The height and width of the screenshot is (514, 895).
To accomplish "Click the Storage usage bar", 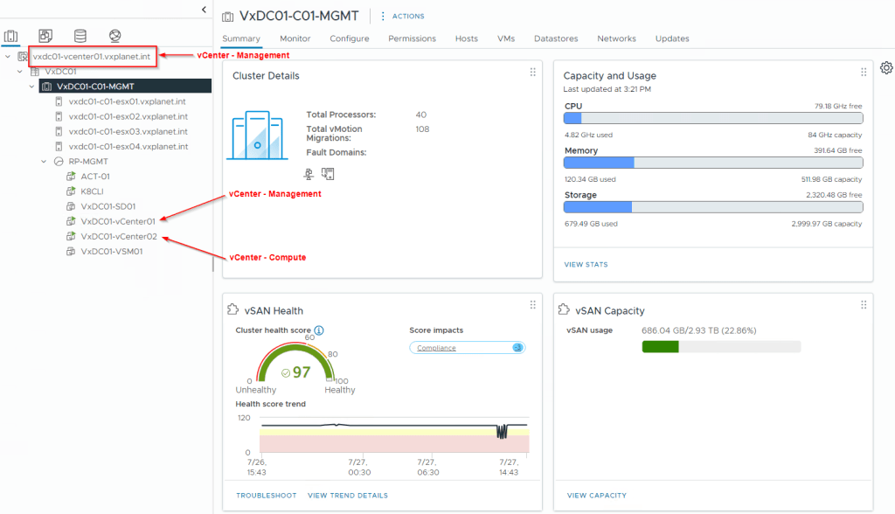I will 713,207.
